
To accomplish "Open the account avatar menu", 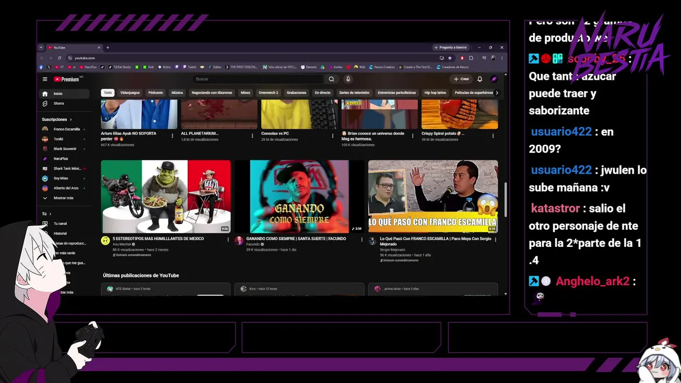I will pyautogui.click(x=494, y=79).
